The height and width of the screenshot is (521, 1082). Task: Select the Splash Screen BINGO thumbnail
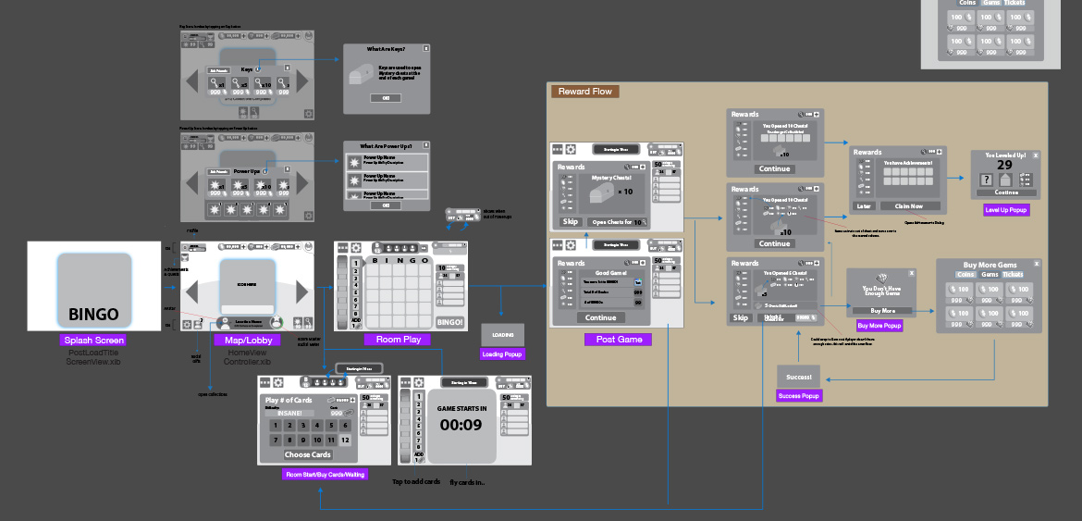[94, 286]
